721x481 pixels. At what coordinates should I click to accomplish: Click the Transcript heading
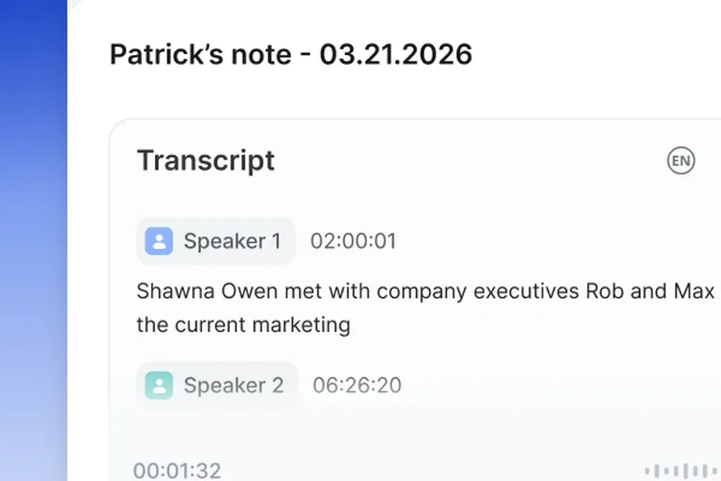(x=205, y=161)
